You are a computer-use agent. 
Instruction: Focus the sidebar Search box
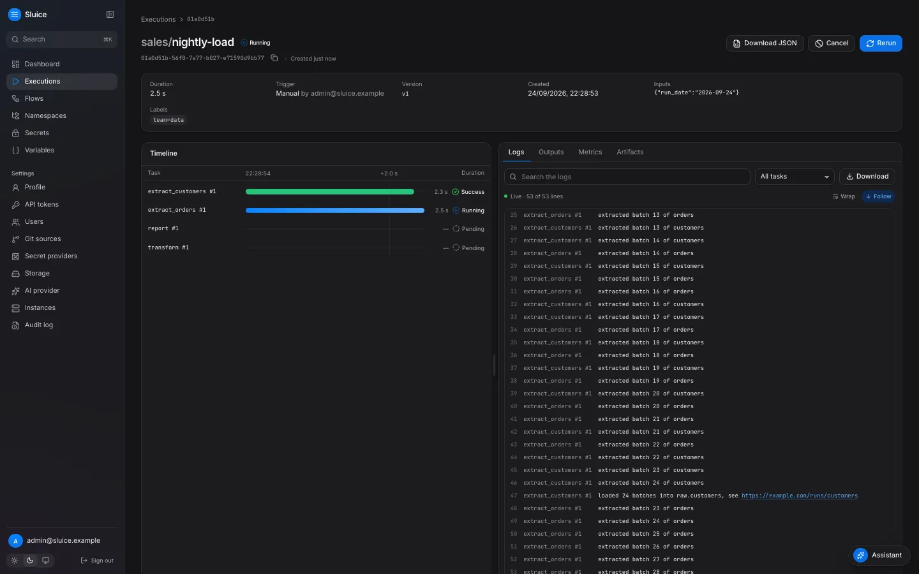click(x=62, y=40)
